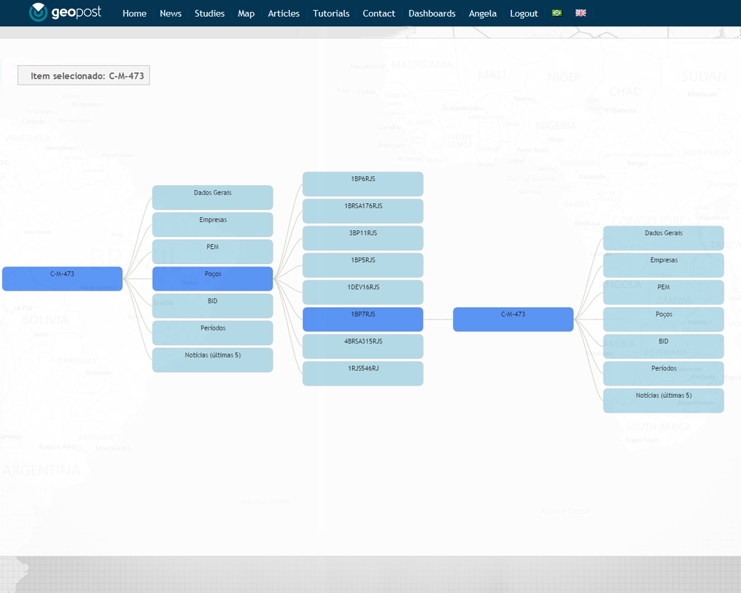The height and width of the screenshot is (593, 741).
Task: Expand Poços in the rightmost column
Action: tap(664, 319)
